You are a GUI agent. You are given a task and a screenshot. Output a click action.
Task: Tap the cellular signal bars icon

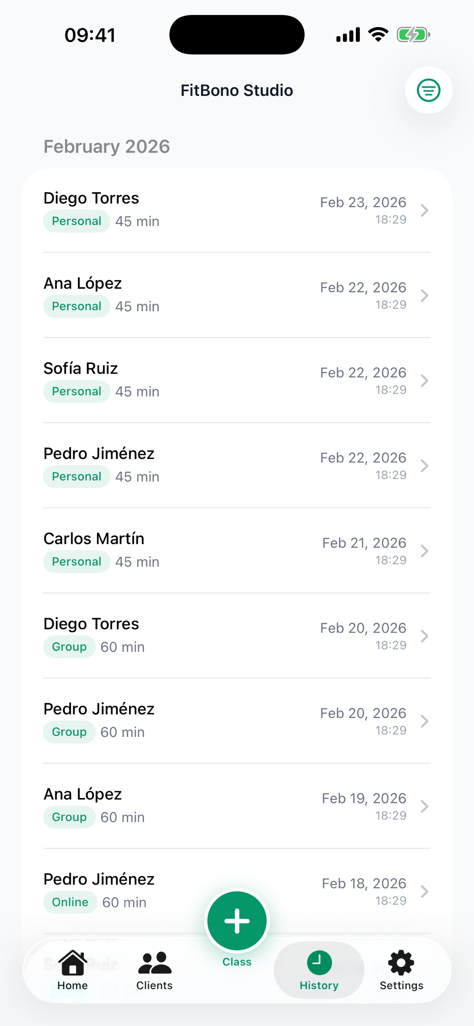(x=348, y=35)
